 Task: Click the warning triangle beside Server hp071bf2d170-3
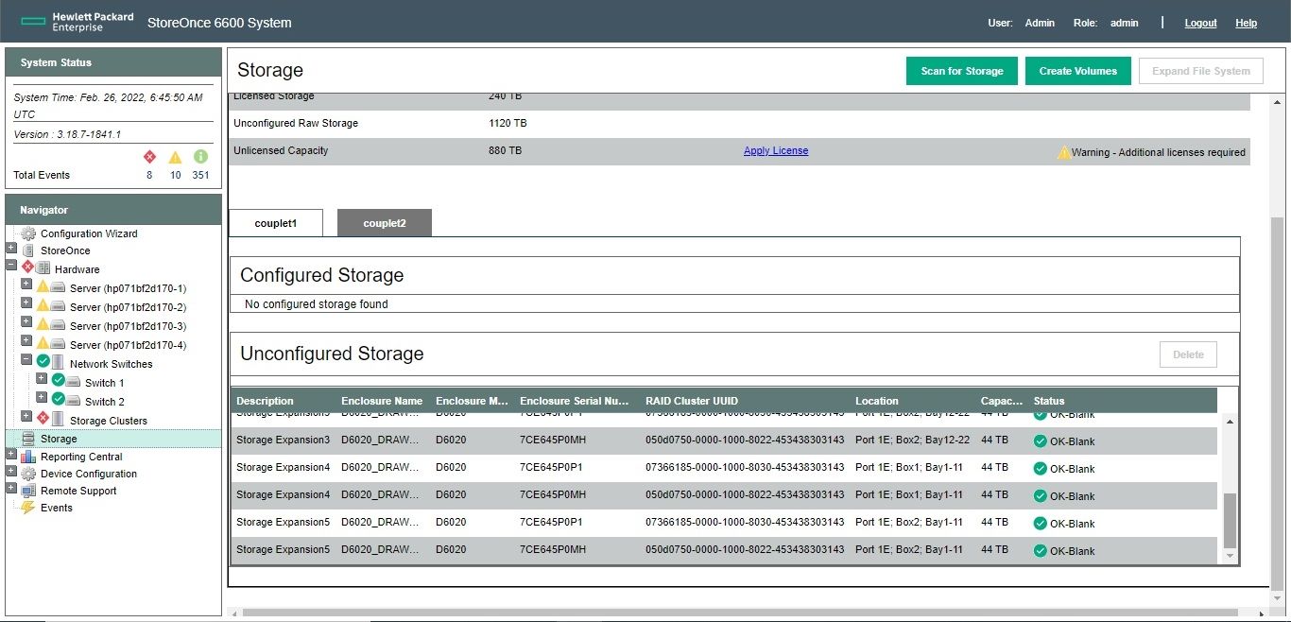pos(43,324)
